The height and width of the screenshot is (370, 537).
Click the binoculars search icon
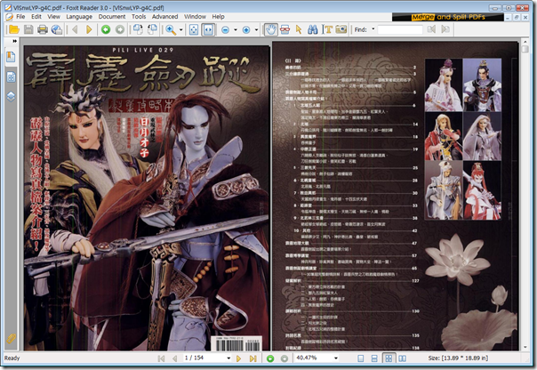[x=311, y=29]
